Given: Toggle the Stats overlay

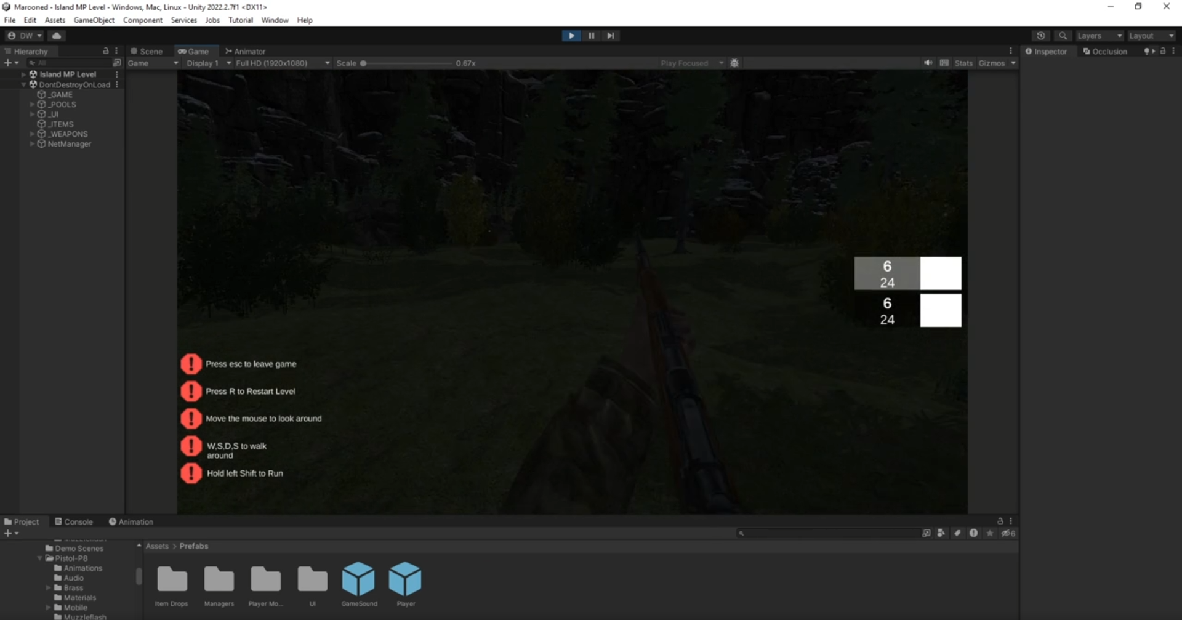Looking at the screenshot, I should tap(963, 63).
